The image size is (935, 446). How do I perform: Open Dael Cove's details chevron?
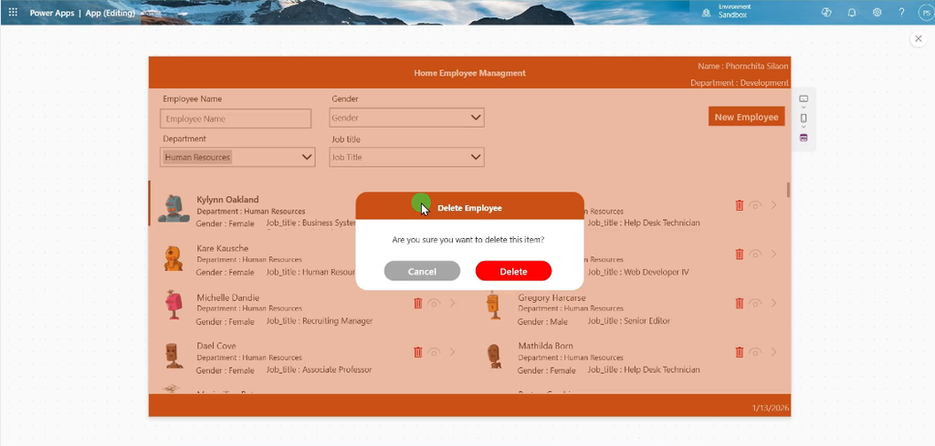click(453, 352)
